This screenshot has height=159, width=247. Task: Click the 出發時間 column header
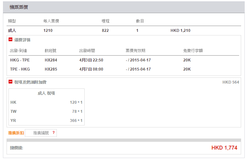pos(87,51)
